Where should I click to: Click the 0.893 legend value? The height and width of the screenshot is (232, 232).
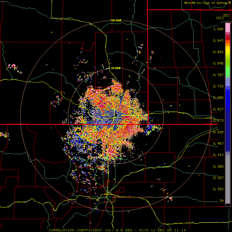[218, 52]
